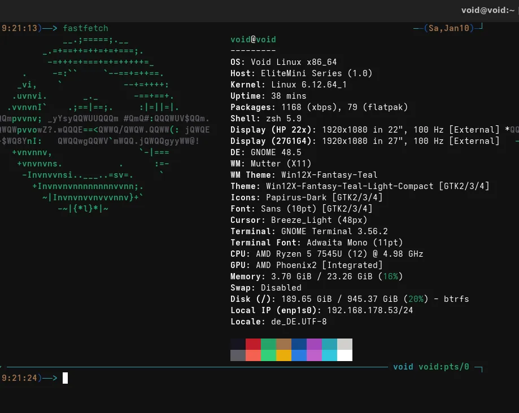Select the yellow-orange color swatch
Screen dimensions: 519x413
[284, 355]
